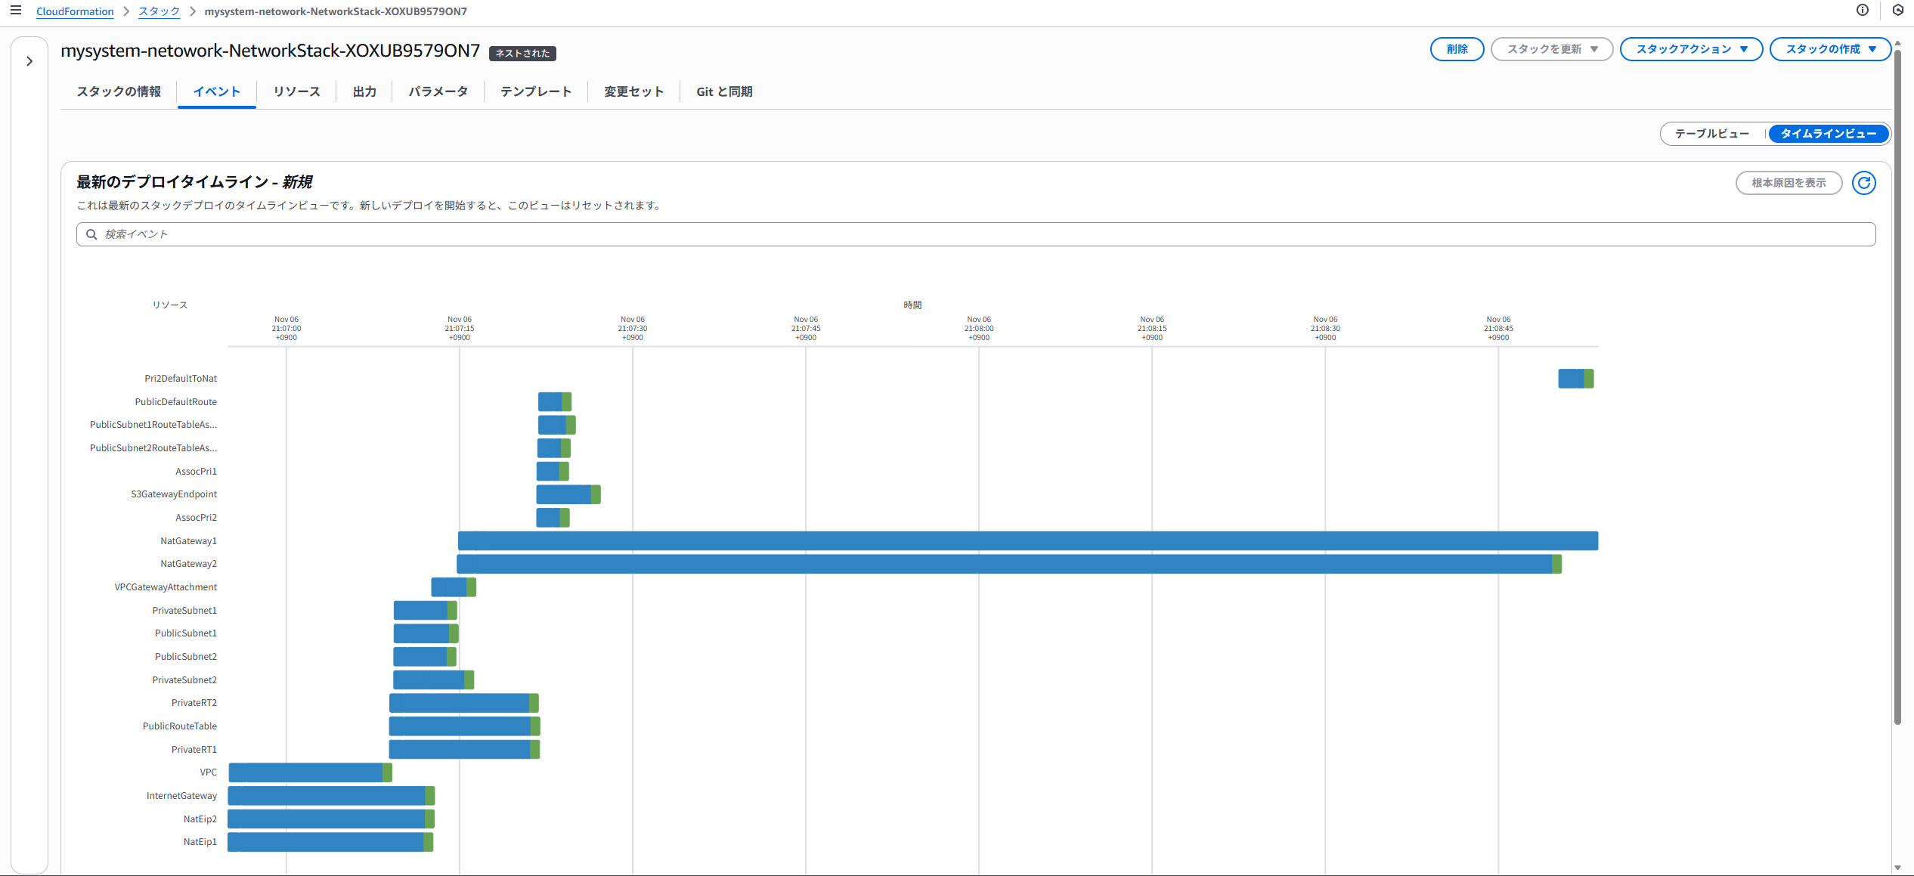Click the info circle icon at top right

[1862, 10]
